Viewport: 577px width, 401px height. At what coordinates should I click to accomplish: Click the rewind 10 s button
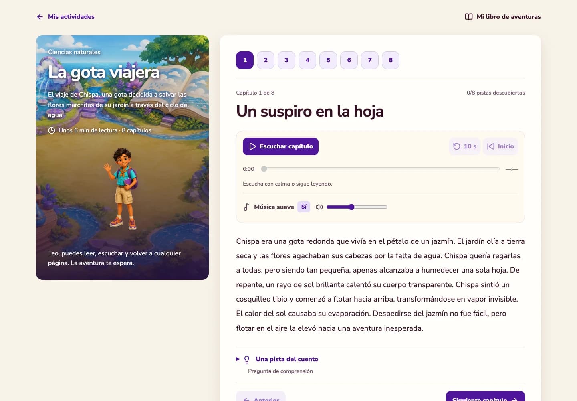(x=464, y=146)
